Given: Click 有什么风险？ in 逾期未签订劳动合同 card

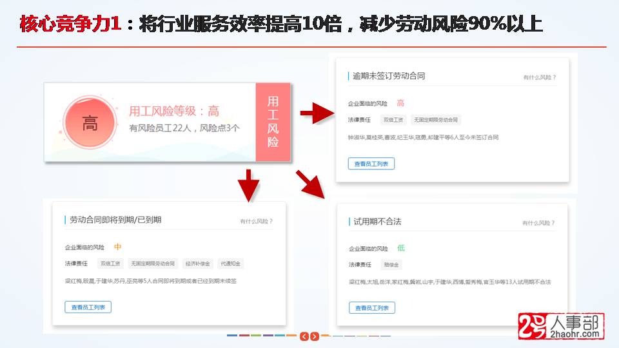Looking at the screenshot, I should 539,77.
